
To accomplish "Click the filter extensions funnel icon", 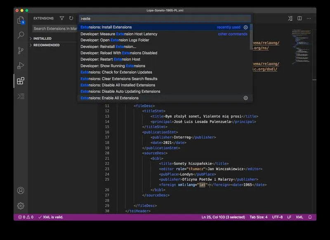I will tap(62, 18).
